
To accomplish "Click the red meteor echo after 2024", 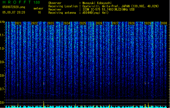I will (75, 83).
